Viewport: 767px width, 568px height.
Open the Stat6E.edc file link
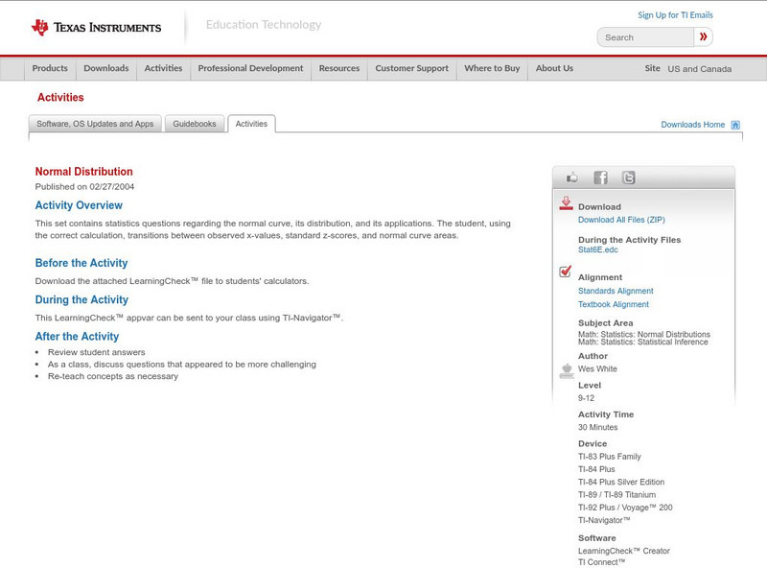[597, 249]
